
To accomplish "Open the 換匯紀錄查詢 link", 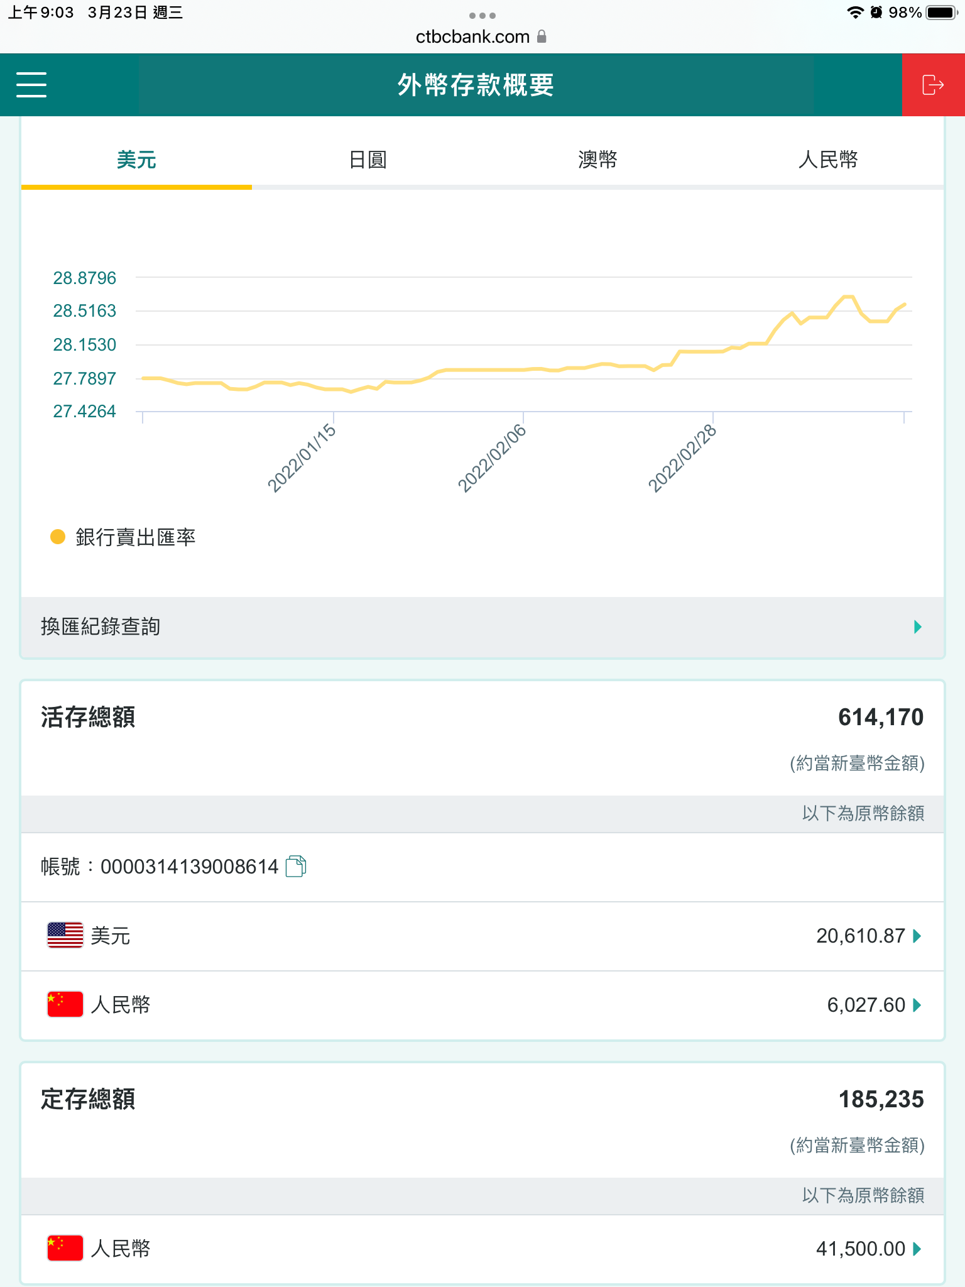I will click(x=101, y=627).
